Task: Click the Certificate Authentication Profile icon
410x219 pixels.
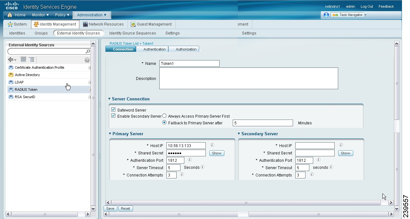Action: tap(11, 67)
